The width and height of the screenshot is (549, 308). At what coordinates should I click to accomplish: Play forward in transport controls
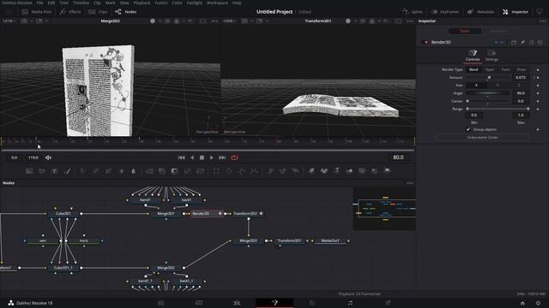[x=212, y=157]
